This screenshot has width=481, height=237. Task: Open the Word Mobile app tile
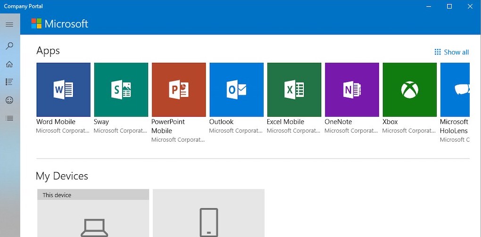pos(63,90)
